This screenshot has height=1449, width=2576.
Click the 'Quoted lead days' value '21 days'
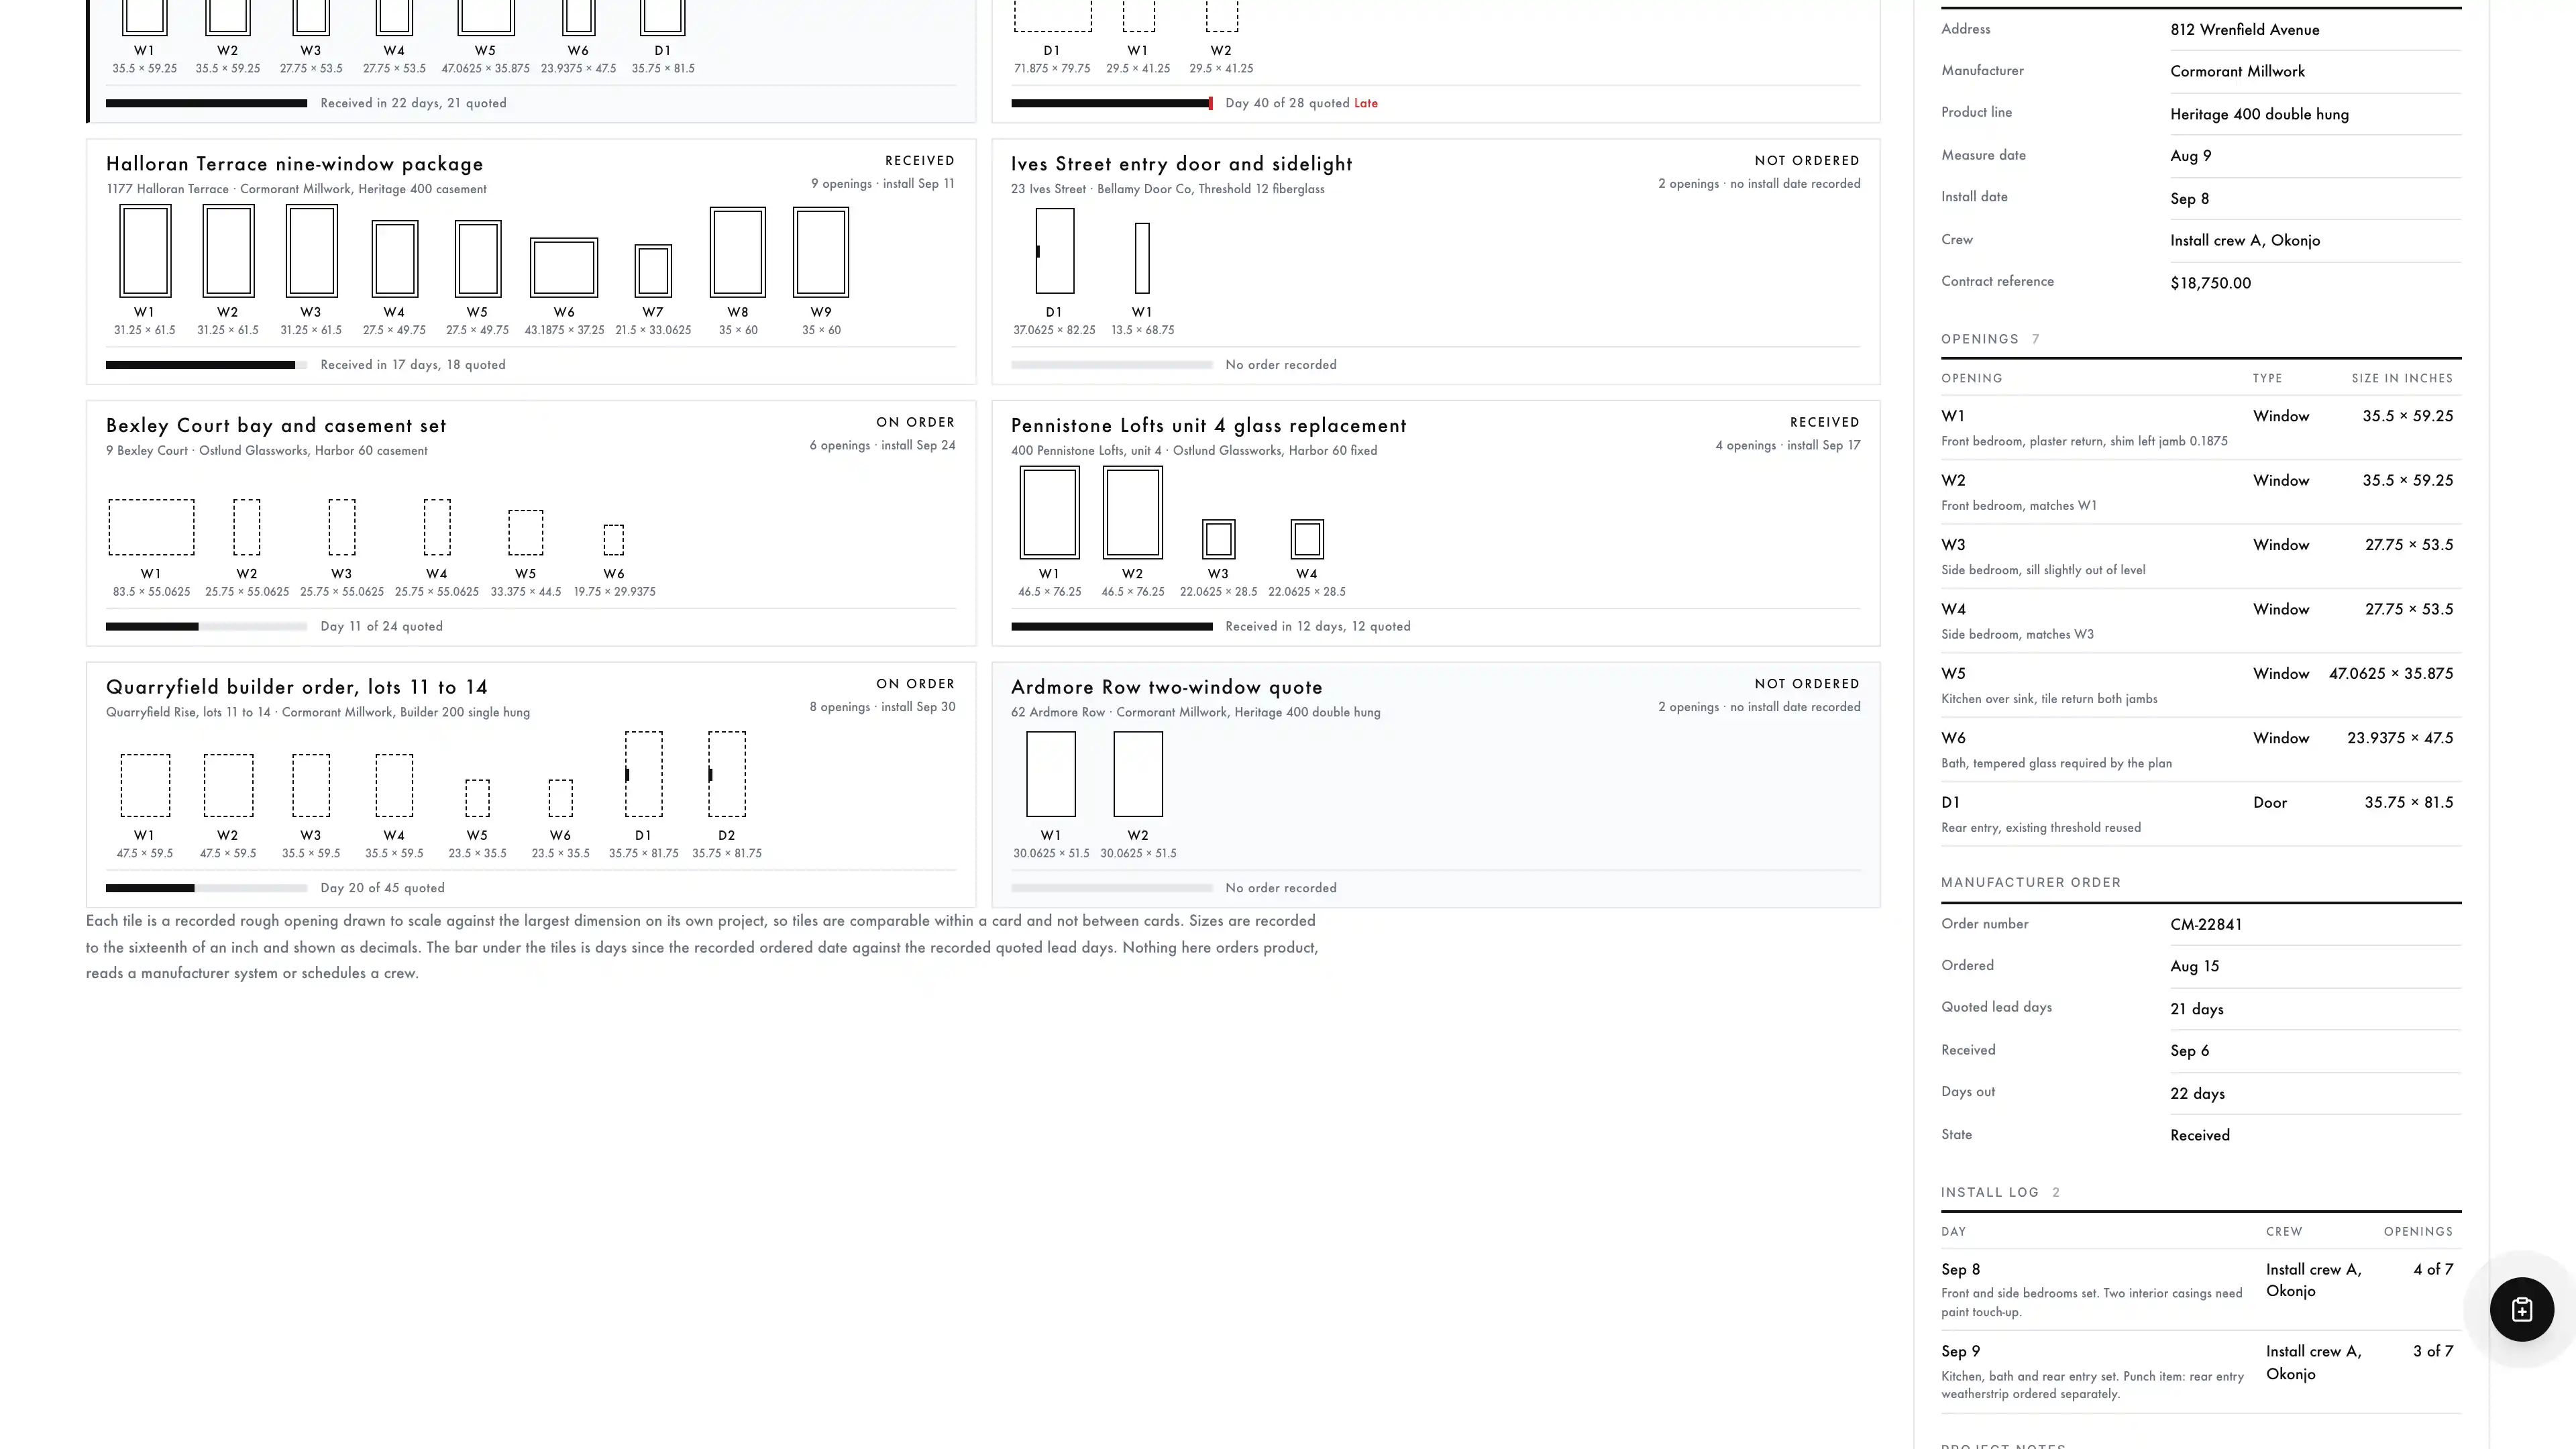(x=2196, y=1009)
